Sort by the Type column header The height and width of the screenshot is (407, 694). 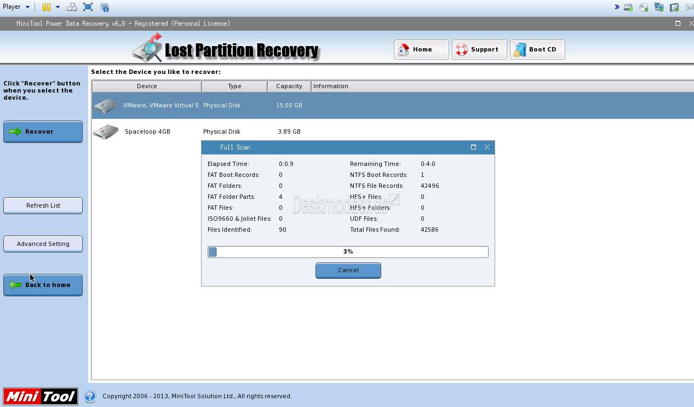[x=234, y=86]
